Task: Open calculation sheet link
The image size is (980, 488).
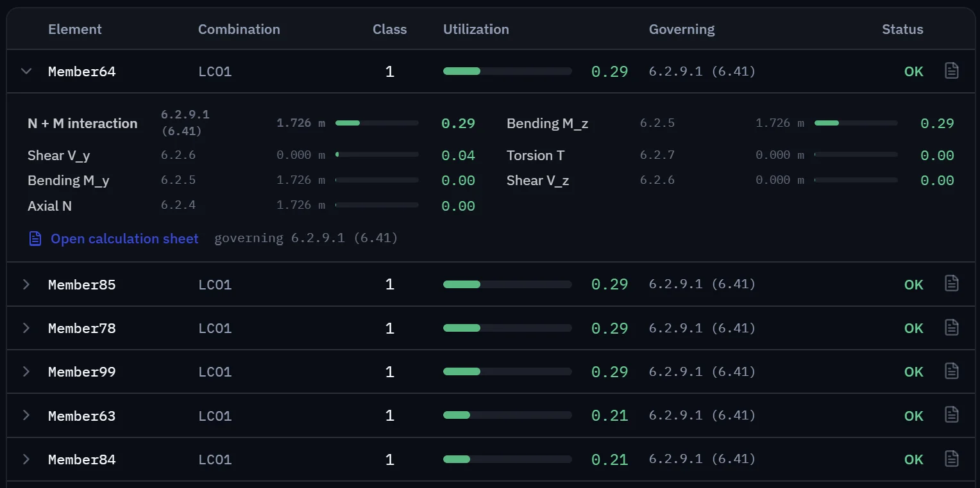Action: (x=124, y=239)
